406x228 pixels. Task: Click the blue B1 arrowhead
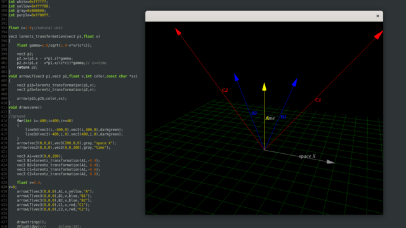point(294,82)
